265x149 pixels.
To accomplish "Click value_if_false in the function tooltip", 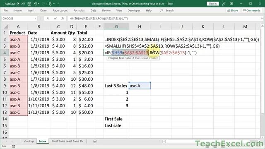I will pos(149,58).
